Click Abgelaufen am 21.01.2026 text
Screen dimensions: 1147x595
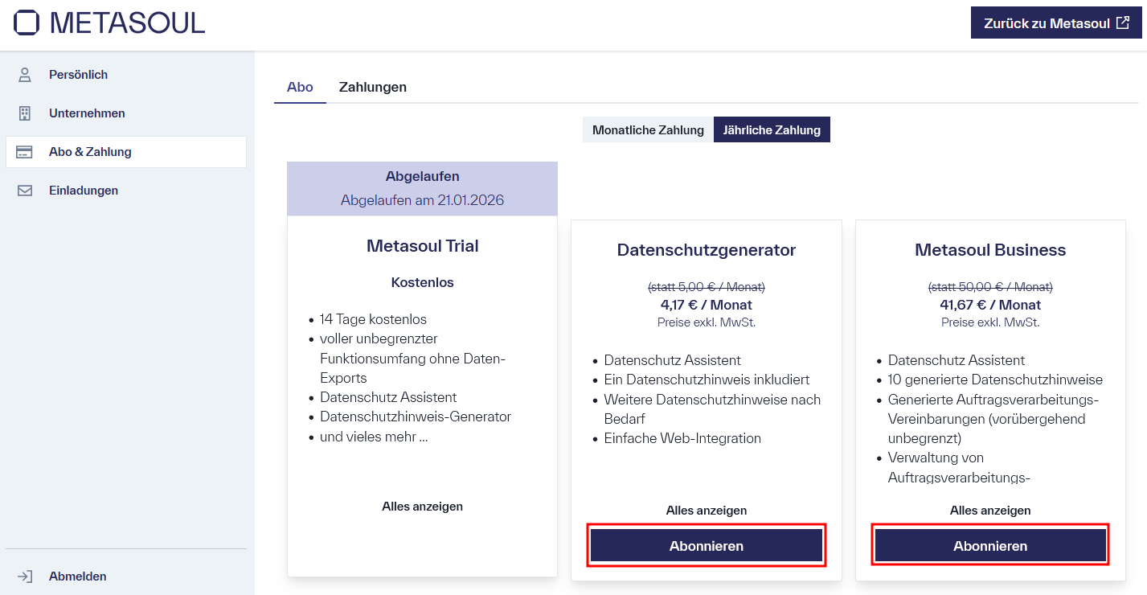click(x=422, y=200)
